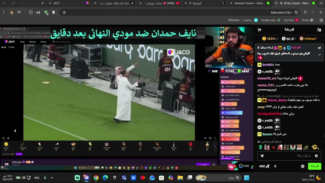Open the Extensions puzzle icon
The width and height of the screenshot is (325, 183).
click(31, 12)
